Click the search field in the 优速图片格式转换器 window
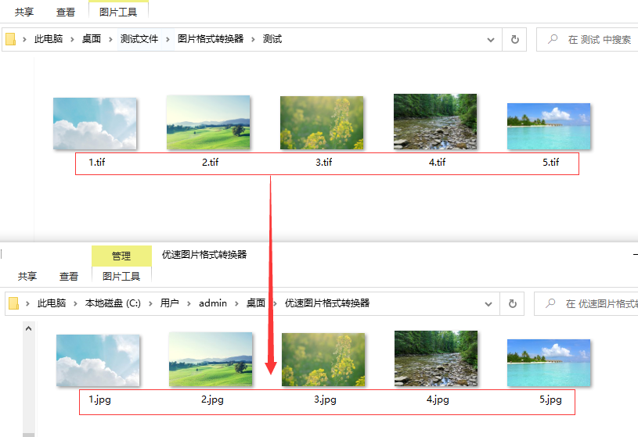This screenshot has height=437, width=638. point(586,303)
